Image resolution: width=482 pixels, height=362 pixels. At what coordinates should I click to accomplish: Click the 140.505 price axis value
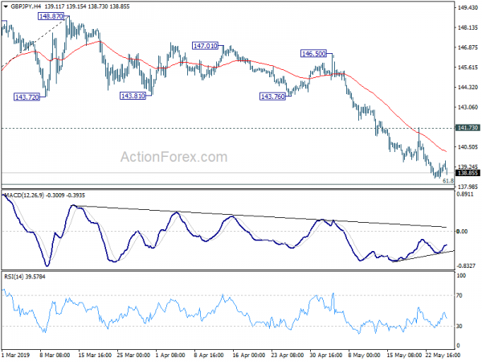coord(468,147)
